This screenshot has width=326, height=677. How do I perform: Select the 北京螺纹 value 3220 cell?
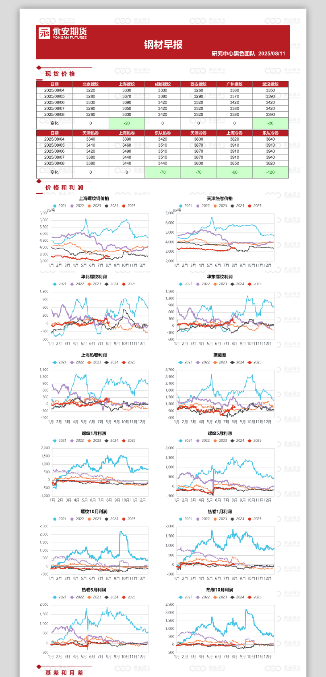pos(91,90)
